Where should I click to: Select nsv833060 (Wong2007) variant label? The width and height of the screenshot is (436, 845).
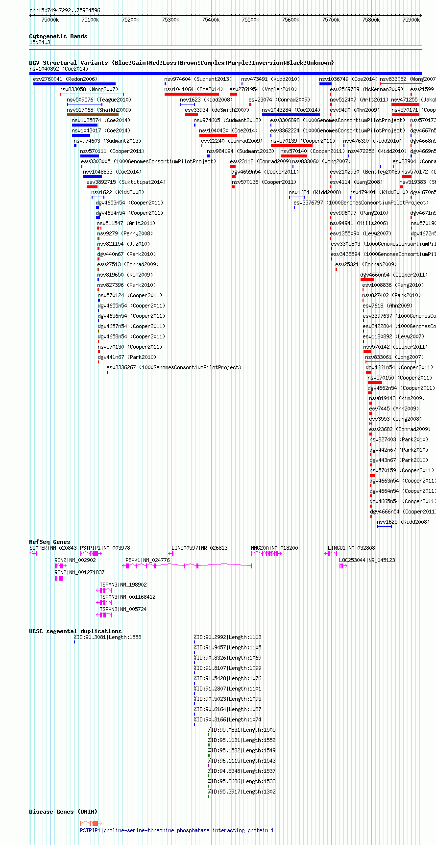321,161
